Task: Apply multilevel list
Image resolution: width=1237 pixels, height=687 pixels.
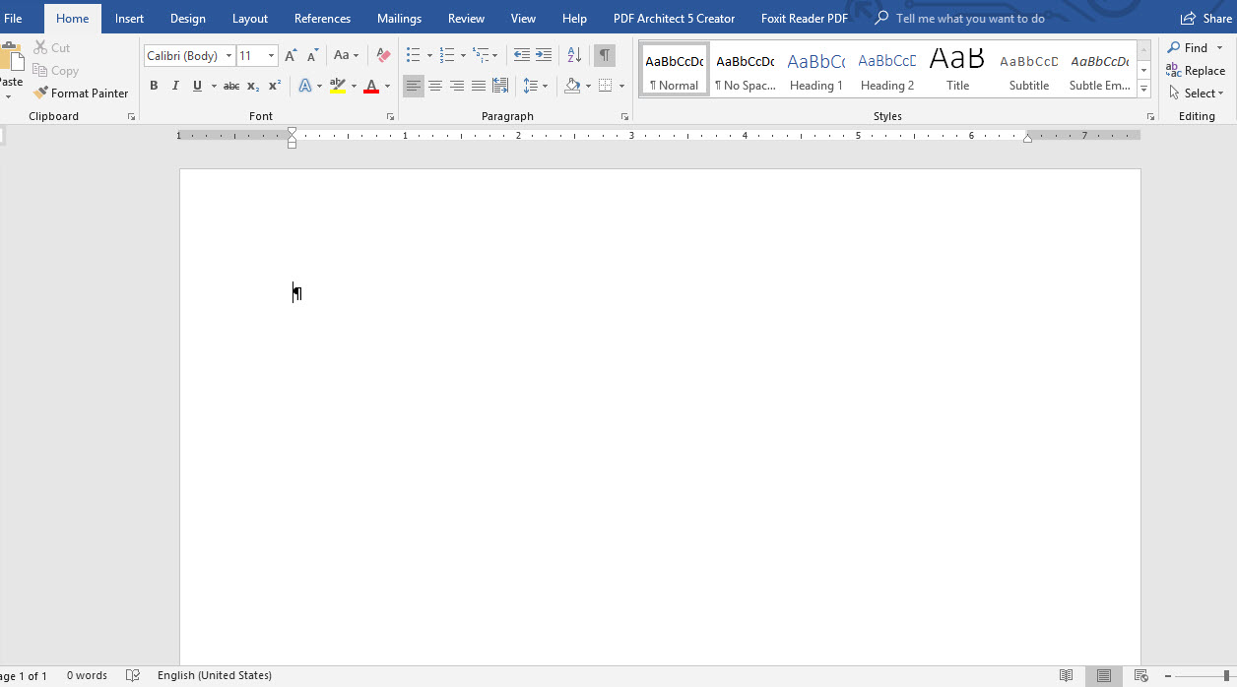Action: [x=480, y=55]
